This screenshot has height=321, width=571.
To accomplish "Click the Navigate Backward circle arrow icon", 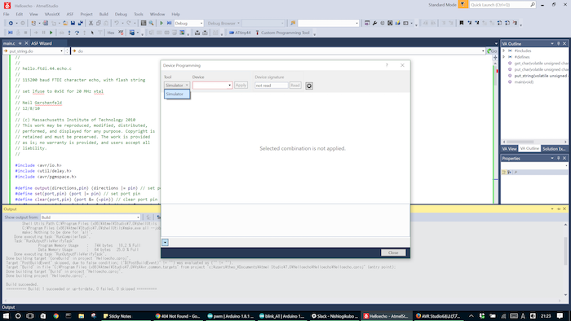I will (11, 24).
